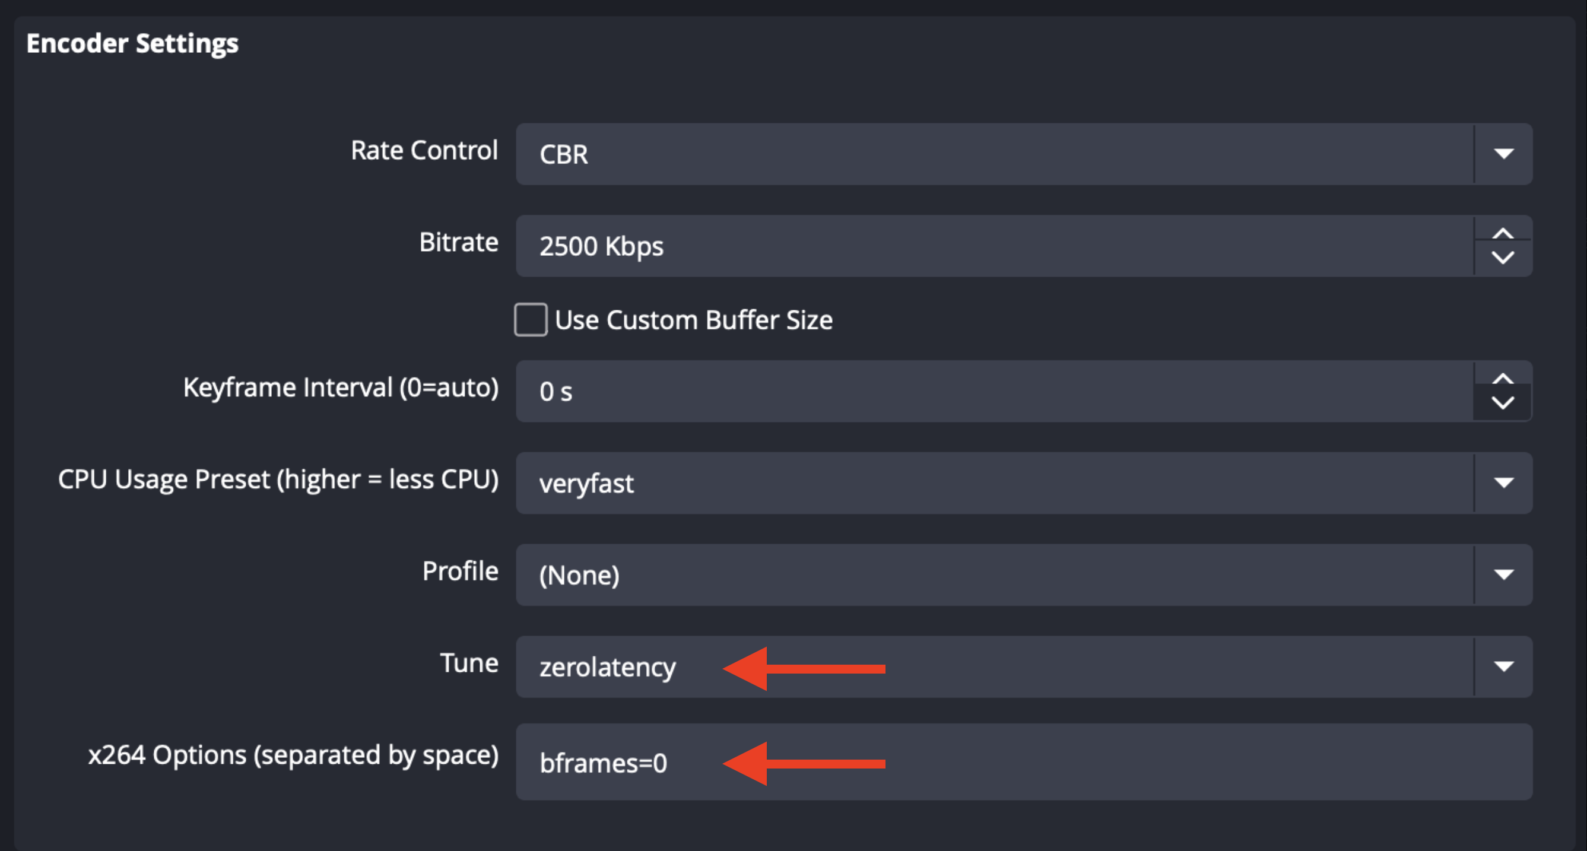Open the Rate Control dropdown arrow
The height and width of the screenshot is (851, 1587).
(x=1503, y=154)
